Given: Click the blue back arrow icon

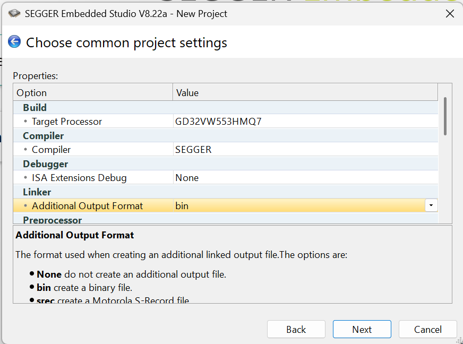Looking at the screenshot, I should [14, 42].
